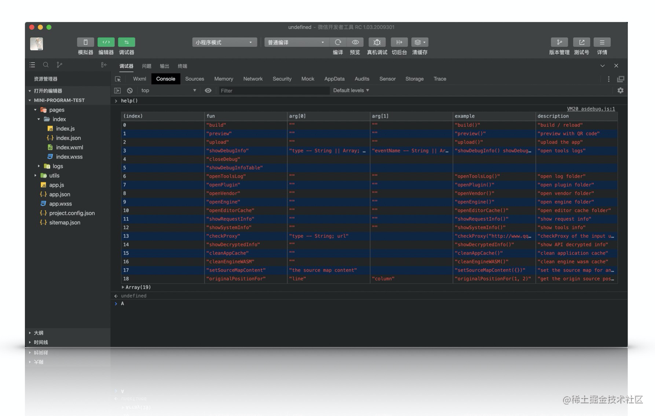Screen dimensions: 655x416
Task: Open the 小程序模式 mode dropdown
Action: 225,43
